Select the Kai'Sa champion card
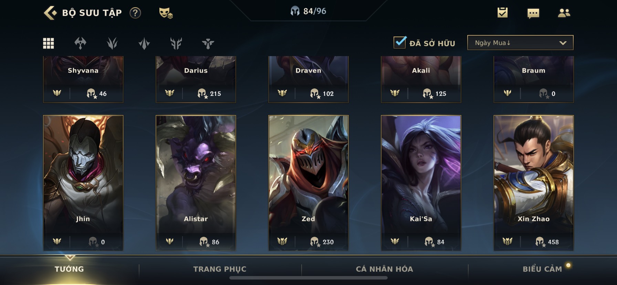Image resolution: width=617 pixels, height=285 pixels. click(x=421, y=183)
